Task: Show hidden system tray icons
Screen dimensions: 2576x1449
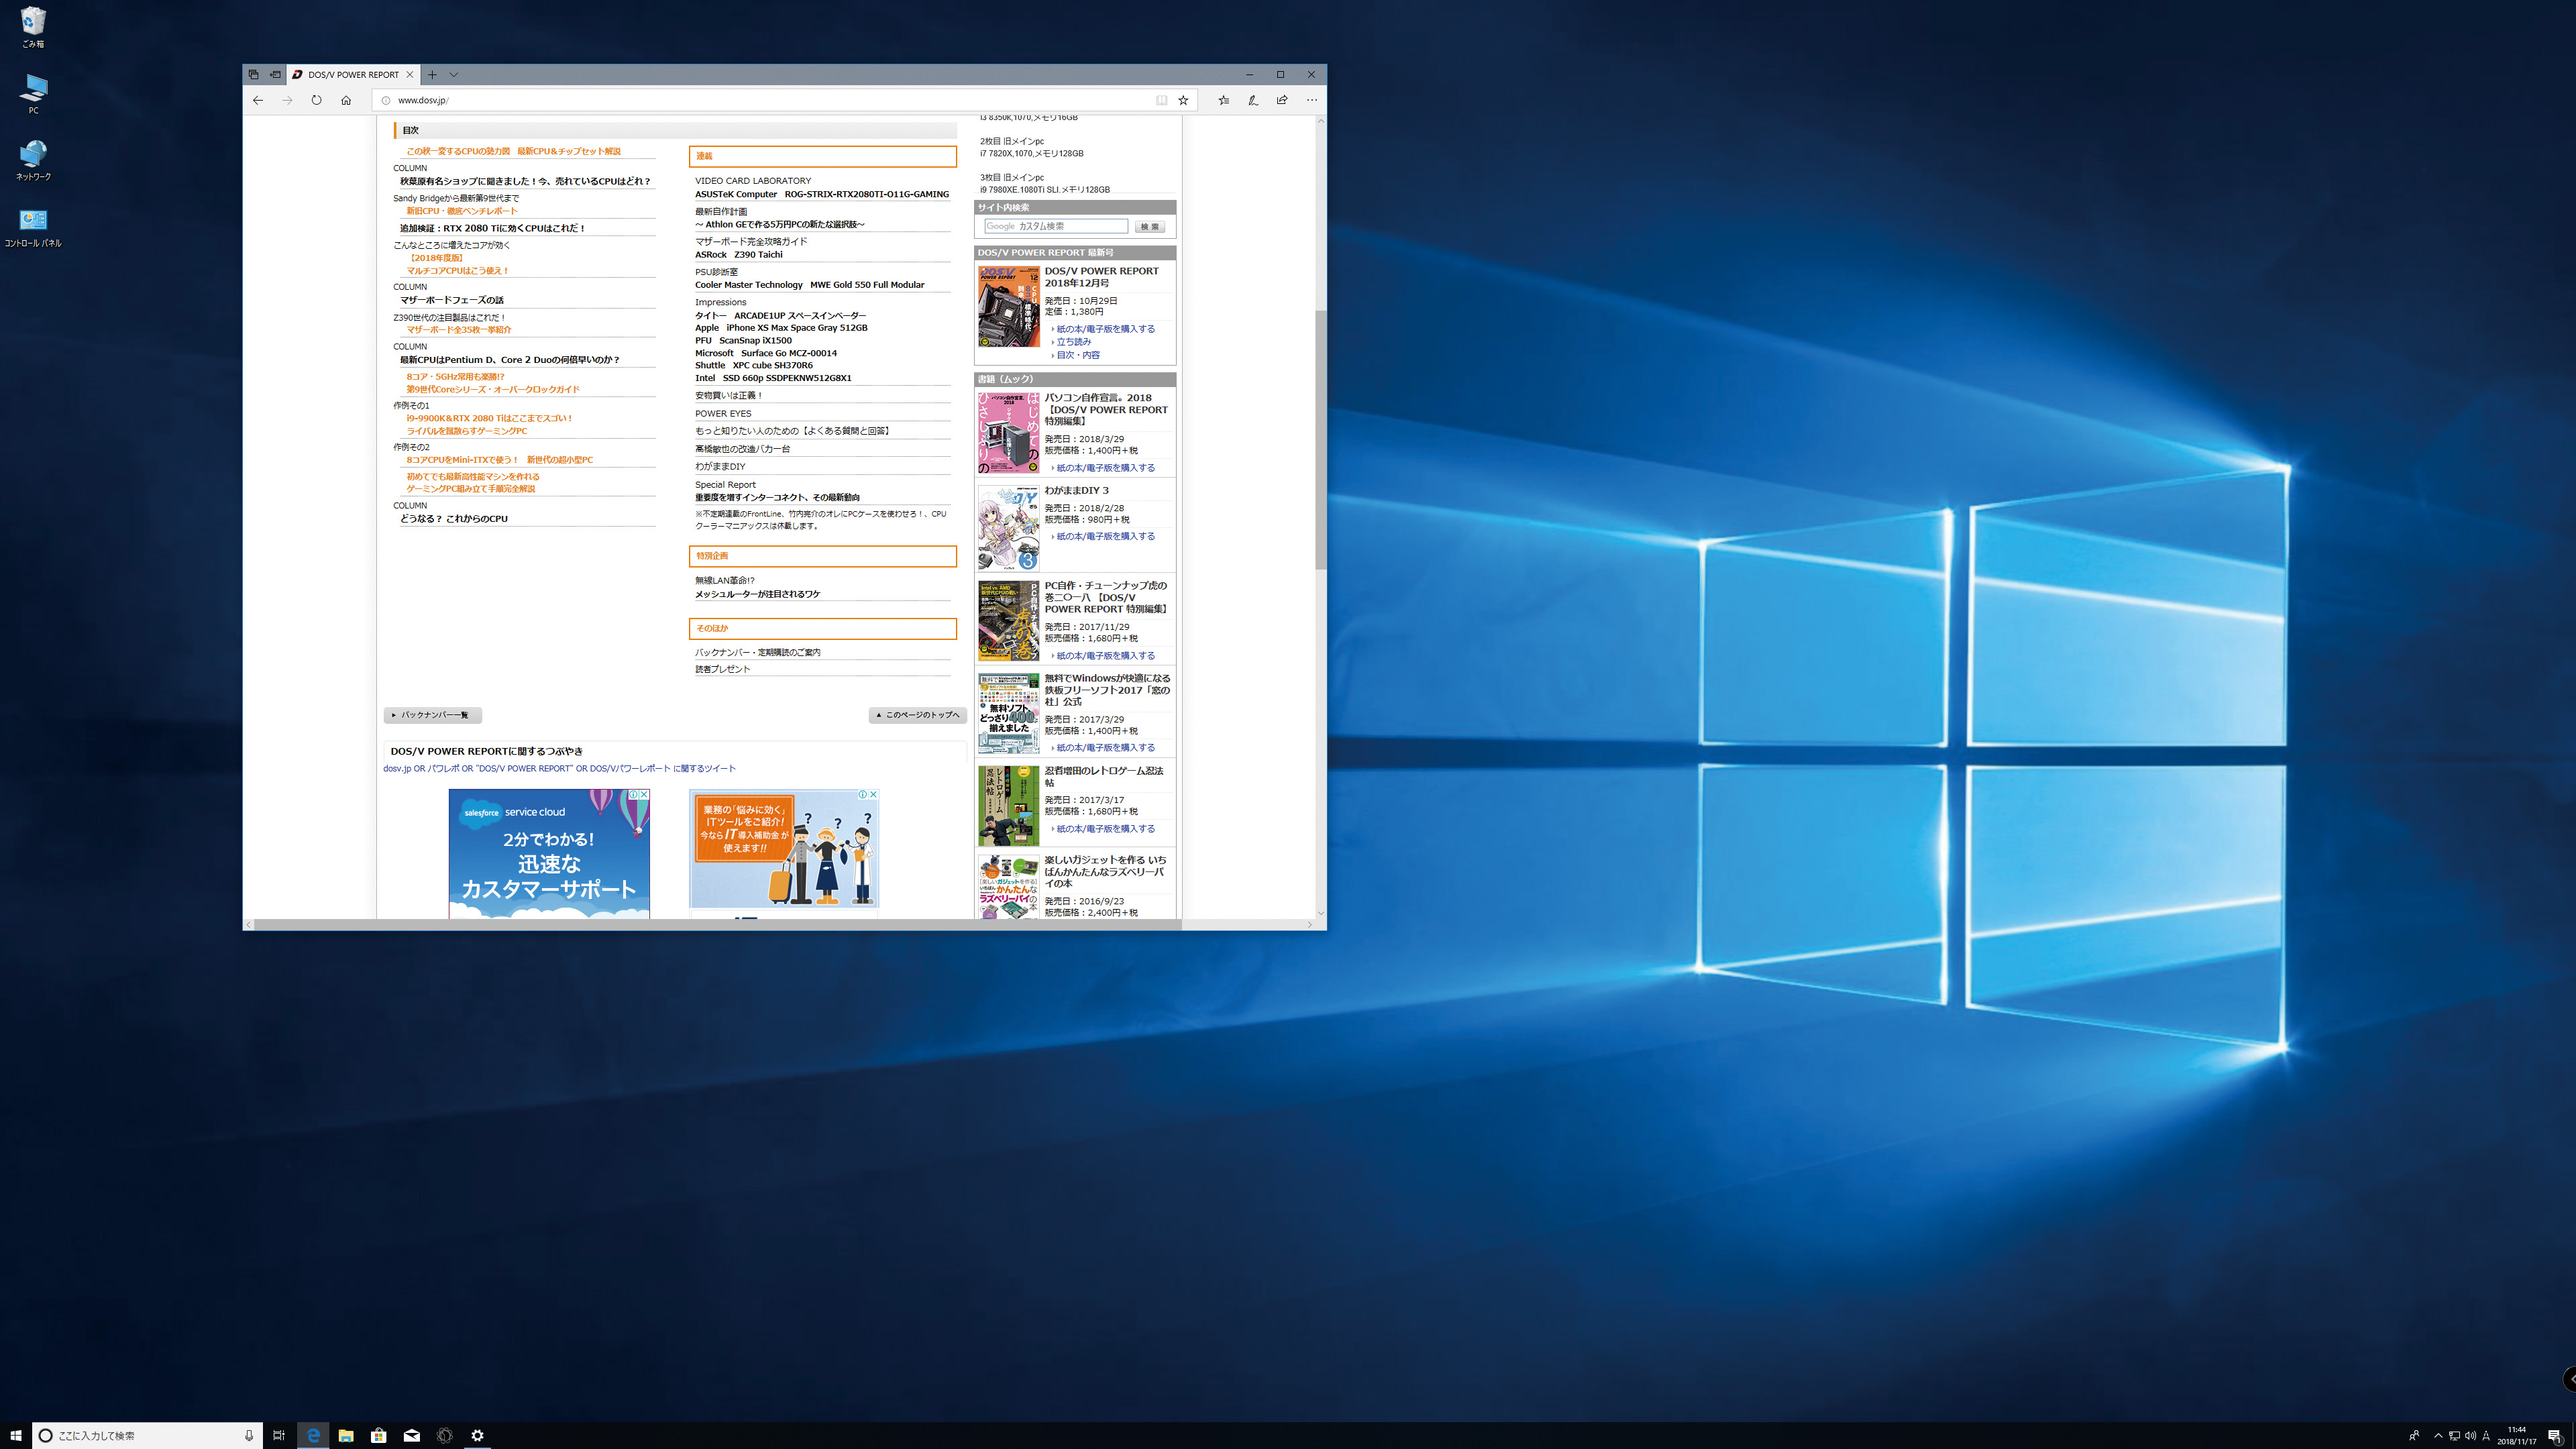Action: pyautogui.click(x=2438, y=1436)
